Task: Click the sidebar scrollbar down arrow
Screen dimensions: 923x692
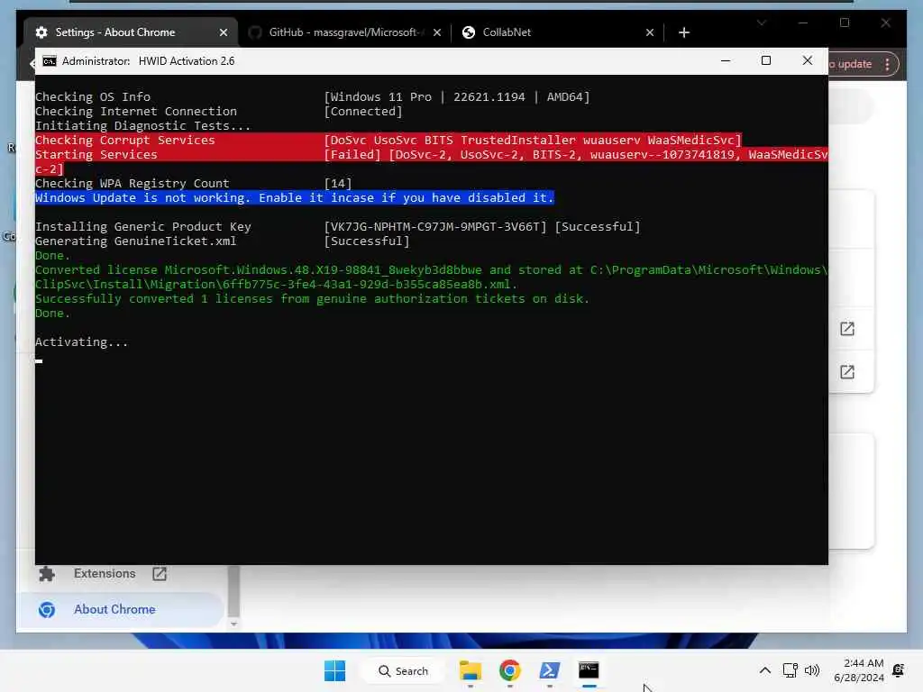Action: coord(233,624)
